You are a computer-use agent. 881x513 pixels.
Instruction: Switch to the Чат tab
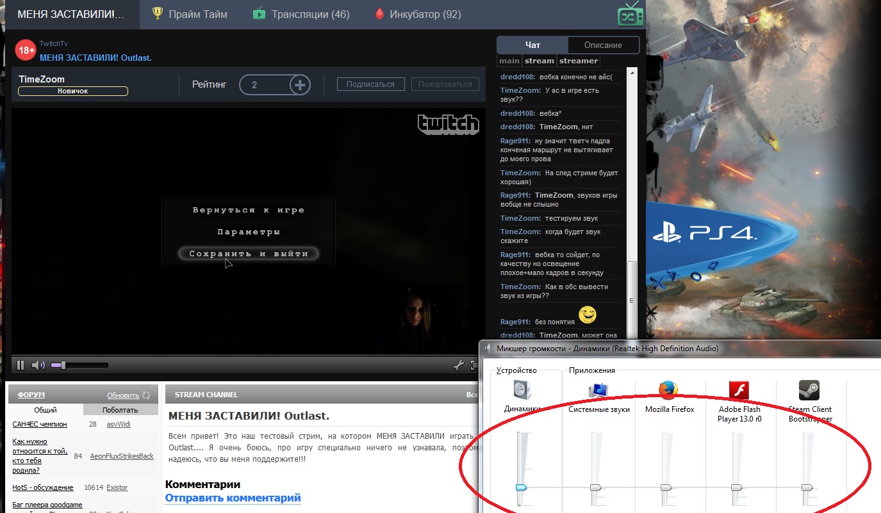(532, 45)
